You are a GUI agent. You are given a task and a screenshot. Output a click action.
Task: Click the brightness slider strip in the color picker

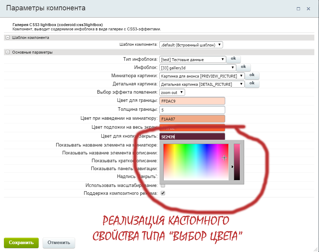pyautogui.click(x=237, y=162)
